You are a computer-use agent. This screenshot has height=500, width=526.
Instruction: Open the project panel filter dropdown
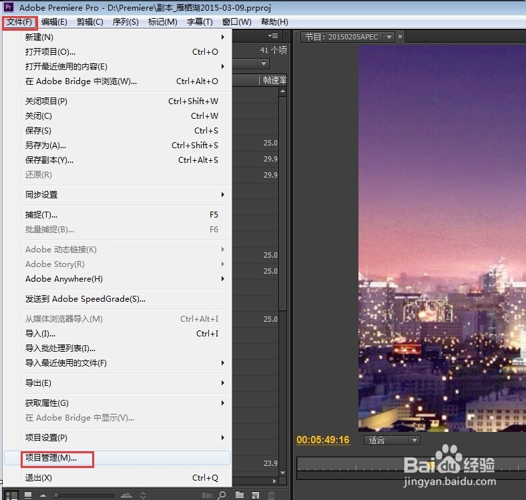coord(264,63)
